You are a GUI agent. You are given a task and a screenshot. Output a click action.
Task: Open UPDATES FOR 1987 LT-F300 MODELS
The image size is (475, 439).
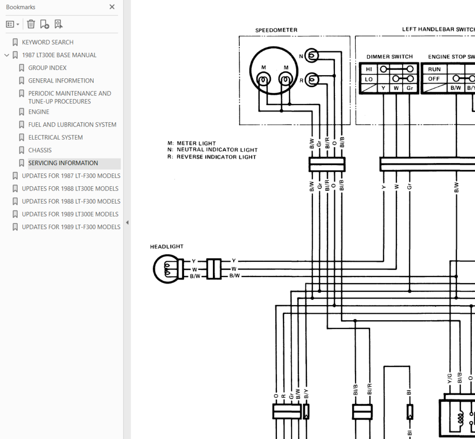71,176
